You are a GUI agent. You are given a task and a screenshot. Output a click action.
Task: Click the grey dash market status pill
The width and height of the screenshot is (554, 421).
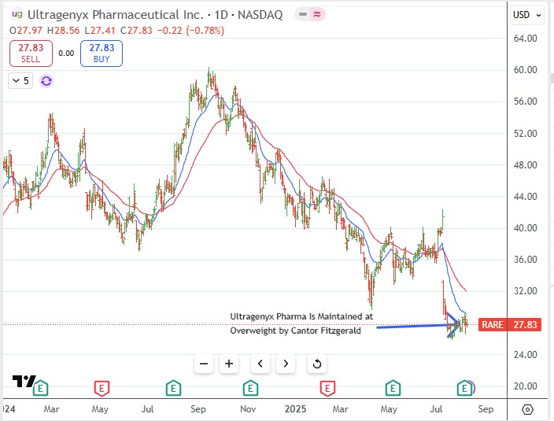303,14
